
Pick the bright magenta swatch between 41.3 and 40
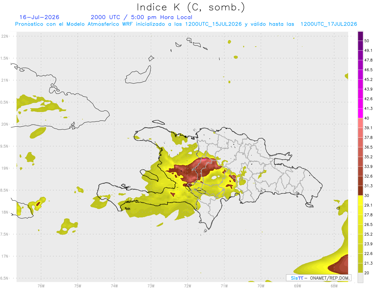pos(360,113)
